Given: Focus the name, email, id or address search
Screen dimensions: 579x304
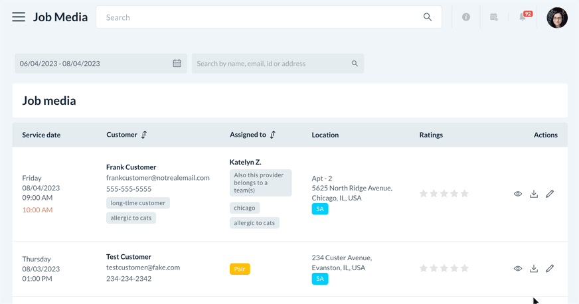Looking at the screenshot, I should pos(272,64).
